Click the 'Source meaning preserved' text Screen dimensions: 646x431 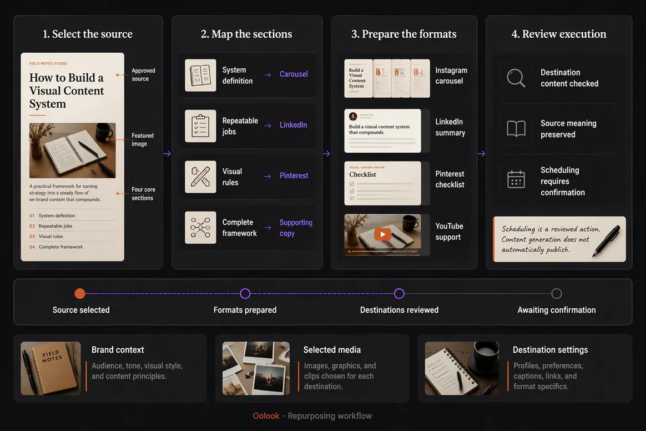[568, 129]
